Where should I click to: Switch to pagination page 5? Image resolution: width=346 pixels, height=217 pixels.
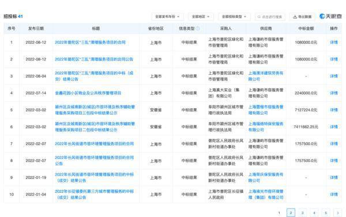point(326,213)
